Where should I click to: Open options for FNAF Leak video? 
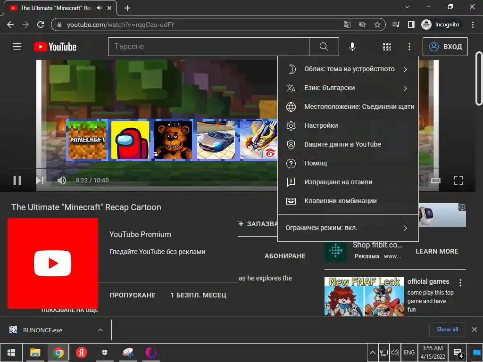[460, 283]
